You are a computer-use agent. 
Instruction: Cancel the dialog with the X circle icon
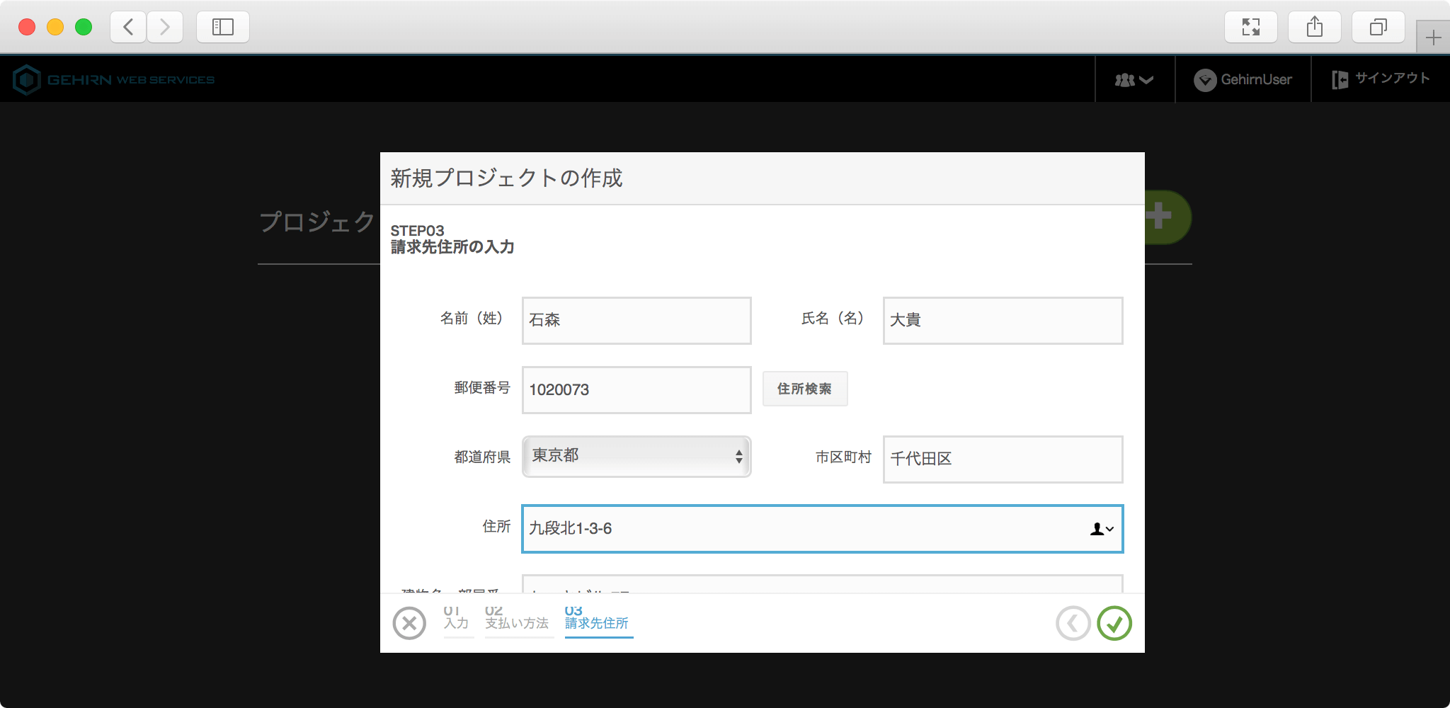(409, 624)
